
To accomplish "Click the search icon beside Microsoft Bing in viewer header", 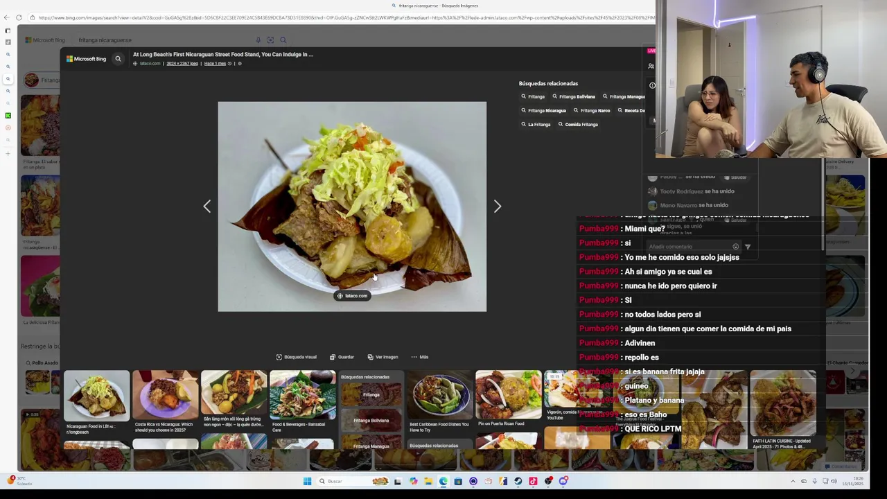I will [x=118, y=59].
